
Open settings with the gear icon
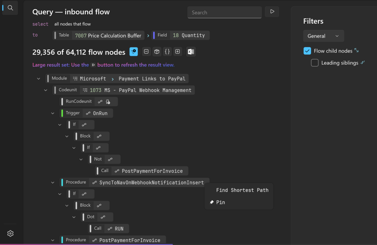10,233
